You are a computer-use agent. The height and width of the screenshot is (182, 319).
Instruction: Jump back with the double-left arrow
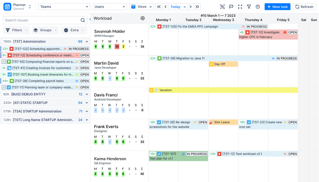click(159, 7)
